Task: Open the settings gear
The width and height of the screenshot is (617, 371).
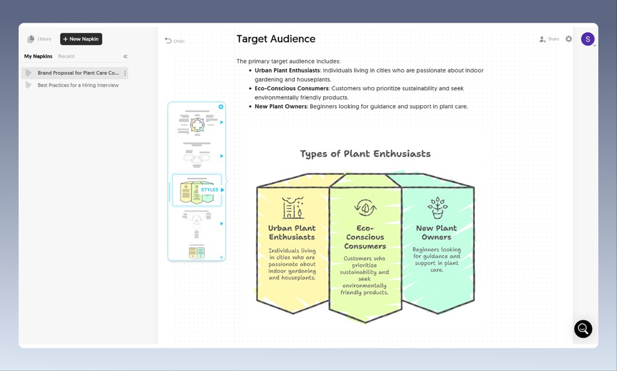Action: 569,38
